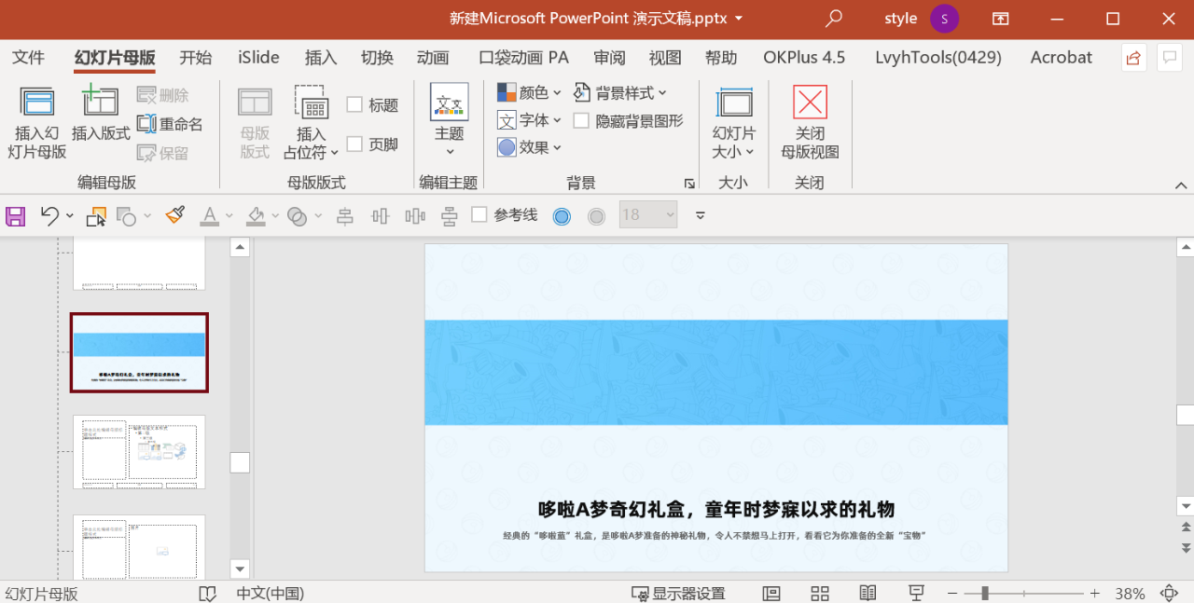This screenshot has width=1194, height=603.
Task: Click the style user account avatar
Action: (x=945, y=19)
